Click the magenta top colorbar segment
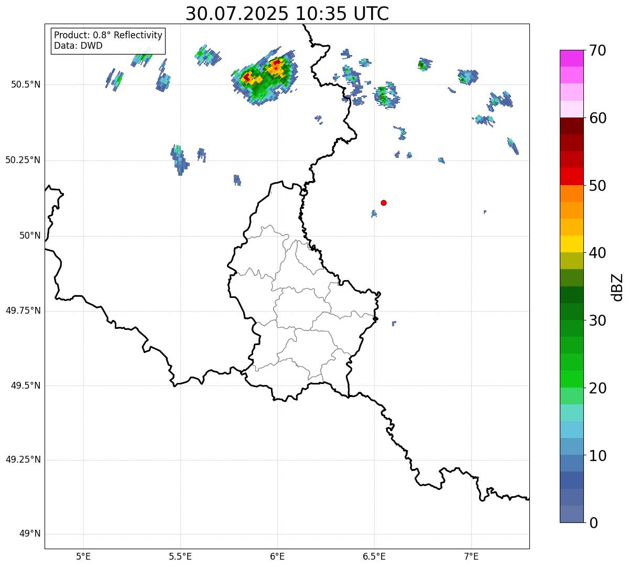The width and height of the screenshot is (630, 567). [571, 58]
